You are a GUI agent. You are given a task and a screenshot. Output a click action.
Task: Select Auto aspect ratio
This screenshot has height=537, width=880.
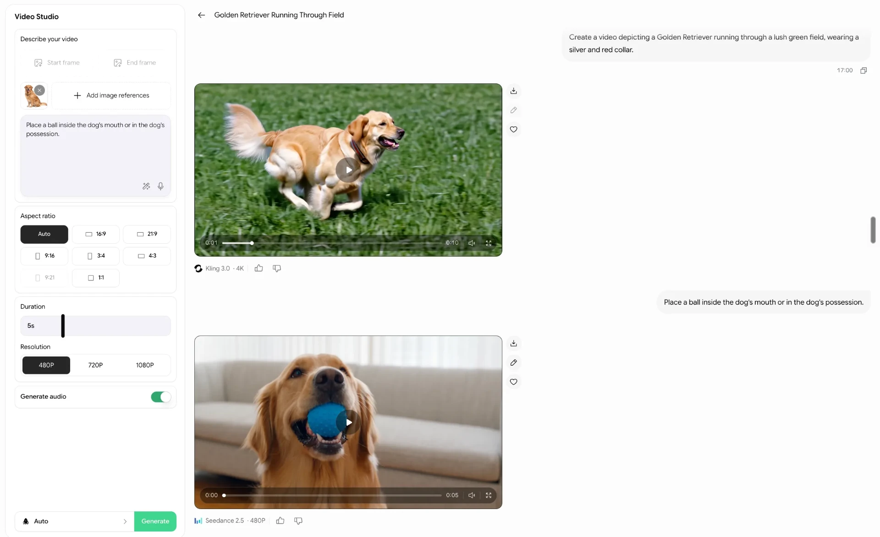tap(44, 234)
